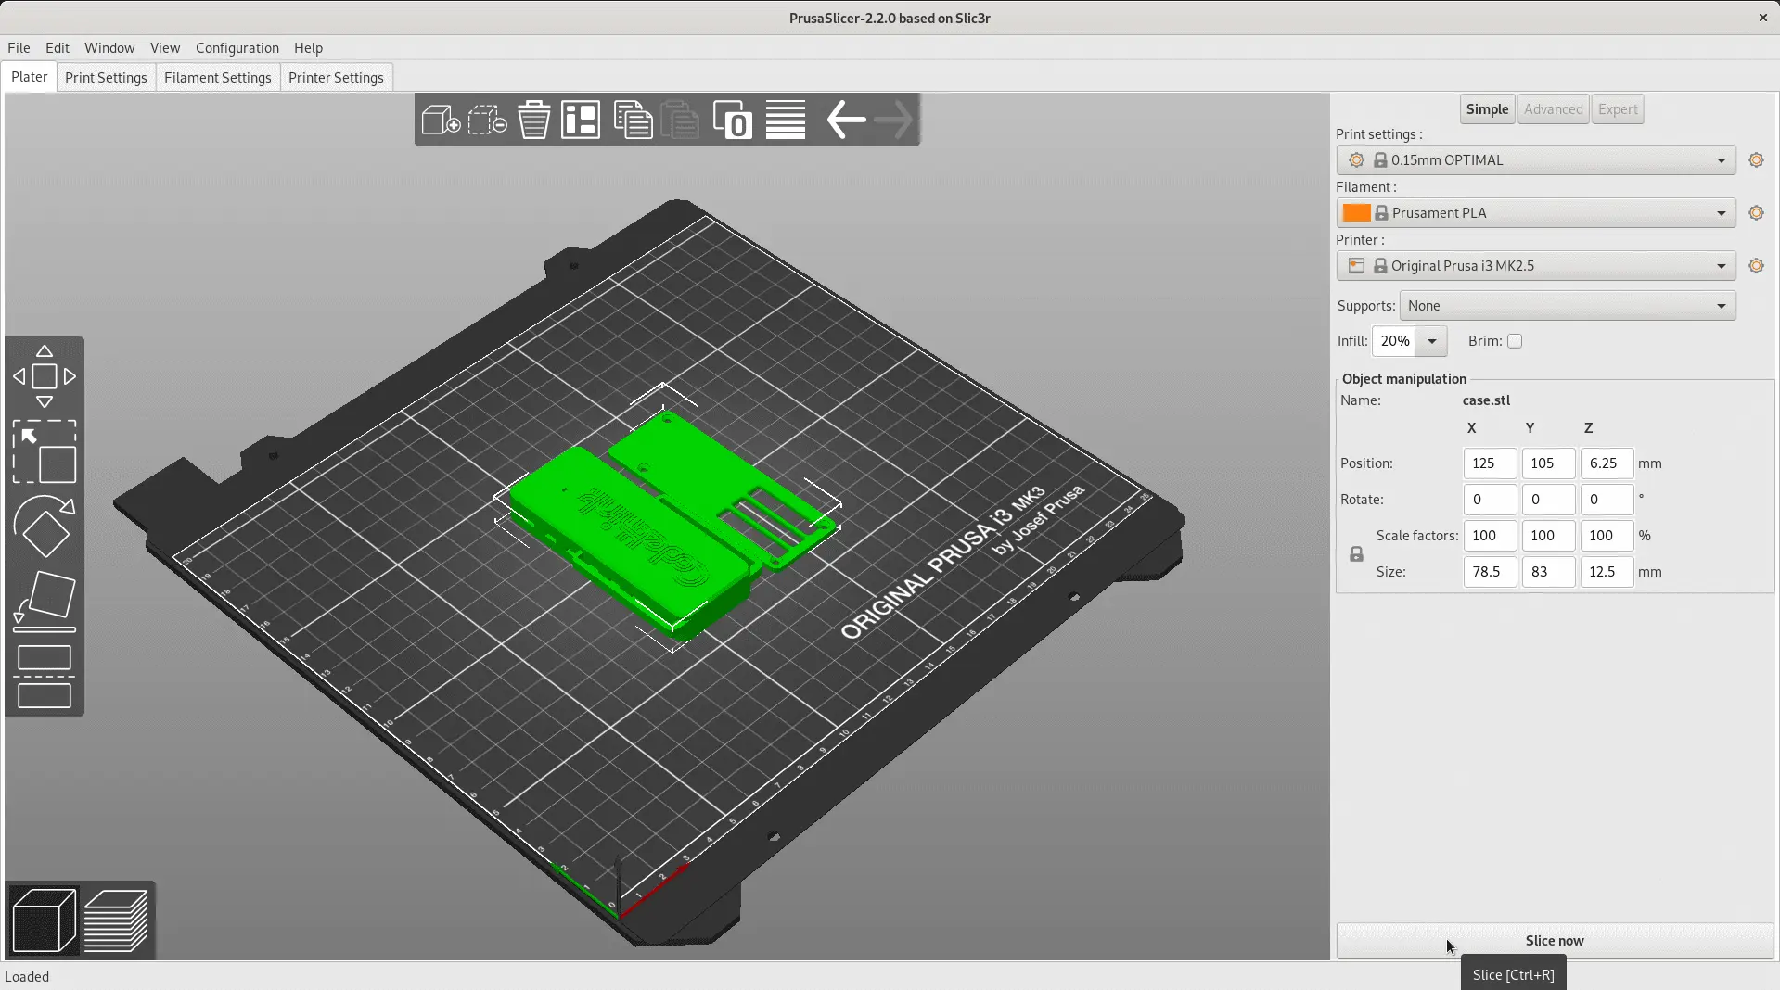Click the Scale factors Z field

(1607, 536)
